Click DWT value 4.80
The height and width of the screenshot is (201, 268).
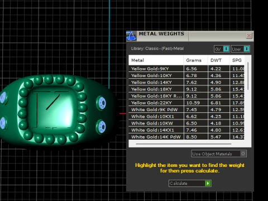coord(216,130)
